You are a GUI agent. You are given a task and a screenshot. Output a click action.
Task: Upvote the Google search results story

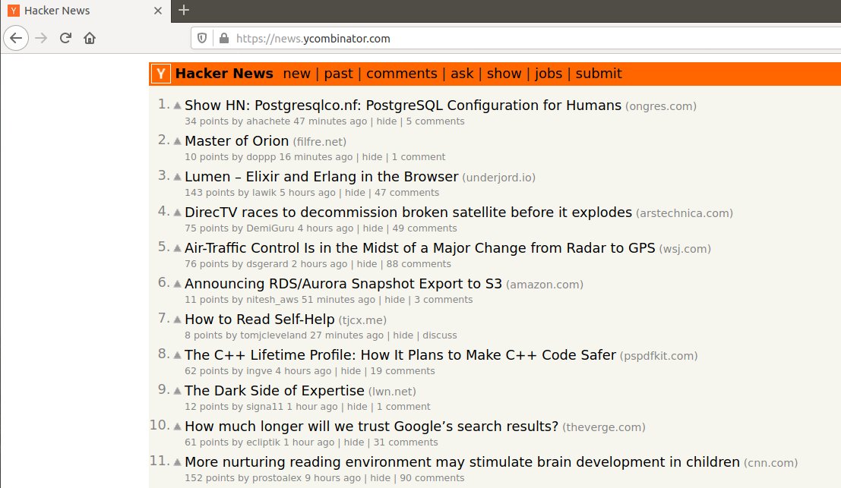coord(177,427)
